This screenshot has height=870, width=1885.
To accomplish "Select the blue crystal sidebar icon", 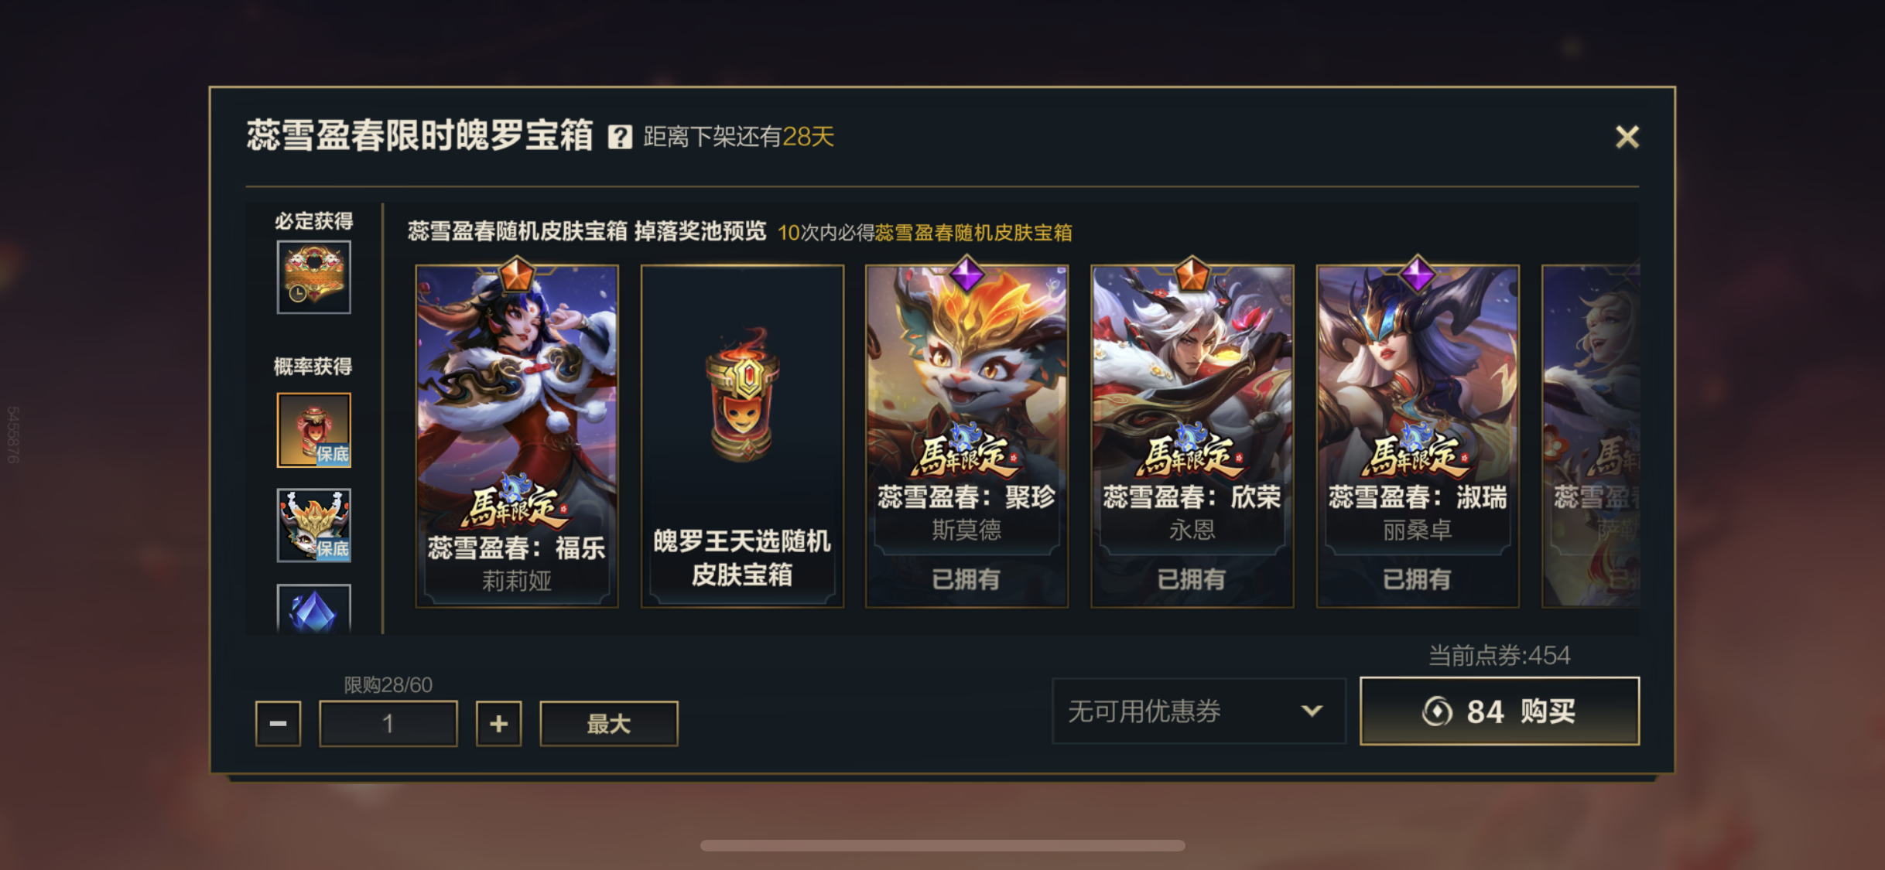I will coord(313,609).
